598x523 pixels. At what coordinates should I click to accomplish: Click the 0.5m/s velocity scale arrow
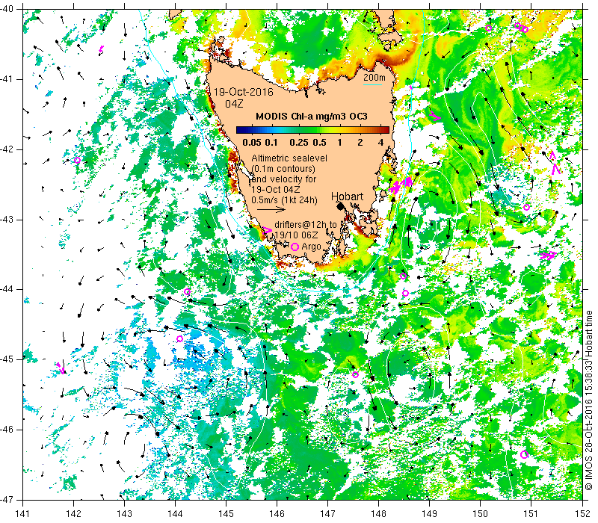point(271,209)
